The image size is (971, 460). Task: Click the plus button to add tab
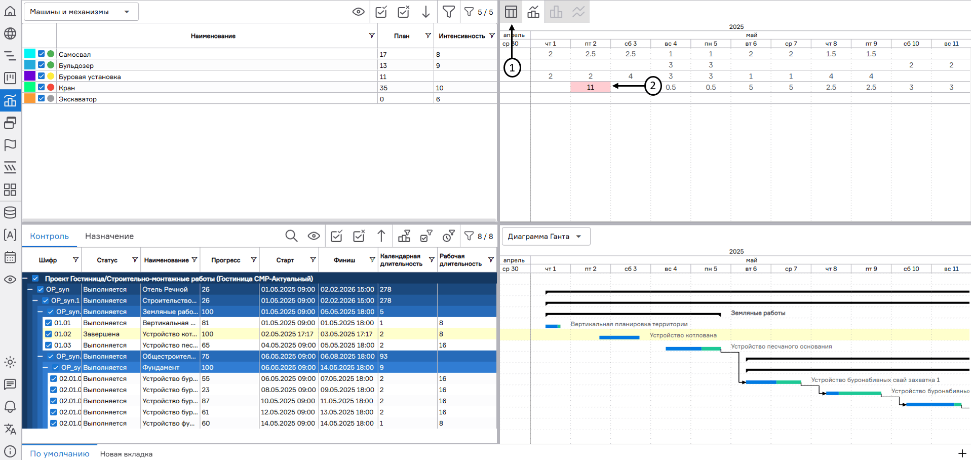[962, 453]
